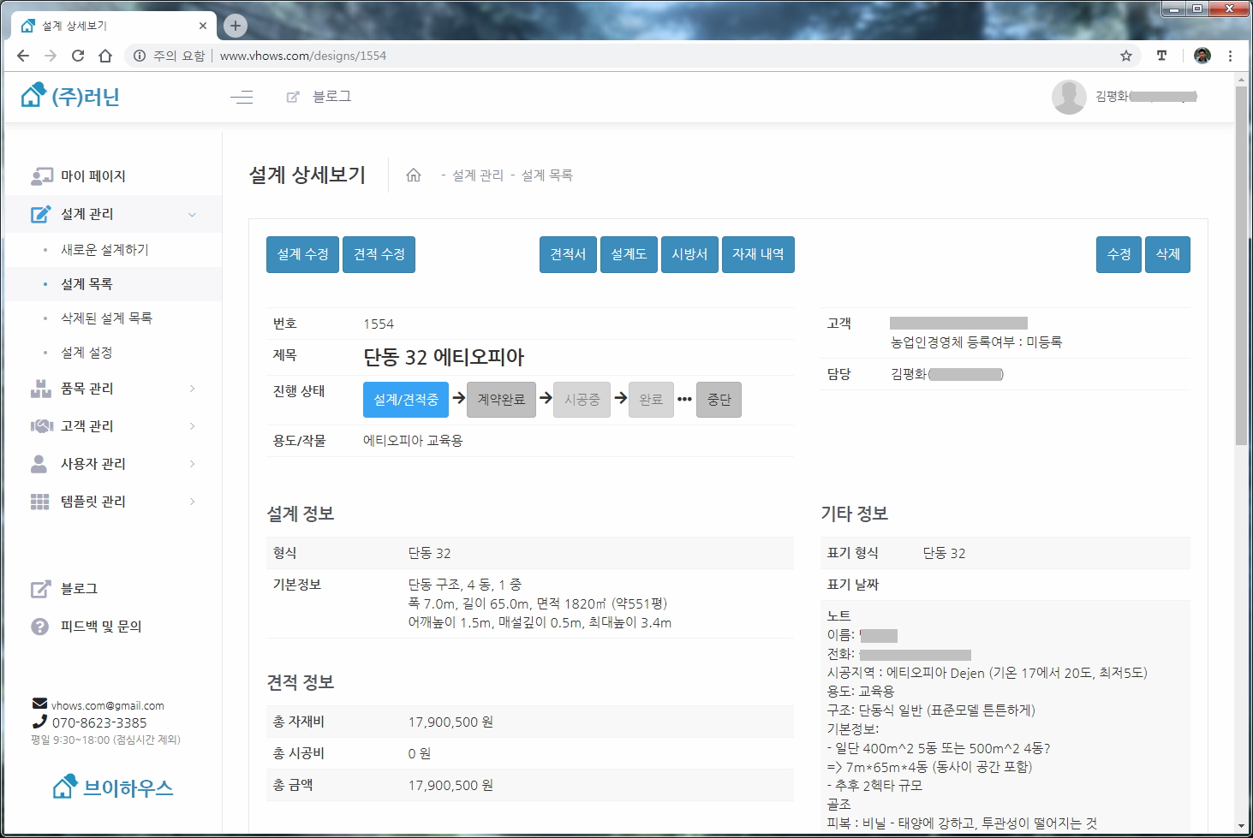The image size is (1253, 838).
Task: Set status to 중단
Action: tap(719, 400)
